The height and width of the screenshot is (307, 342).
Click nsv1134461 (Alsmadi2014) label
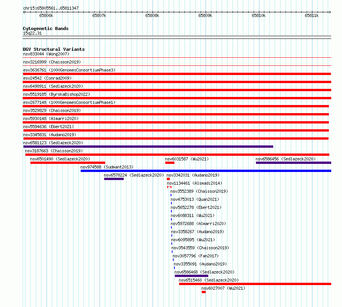(x=194, y=183)
